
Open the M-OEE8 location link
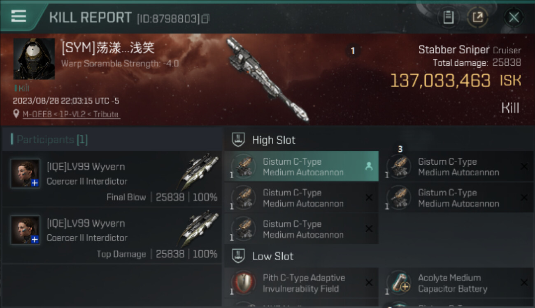pyautogui.click(x=71, y=114)
